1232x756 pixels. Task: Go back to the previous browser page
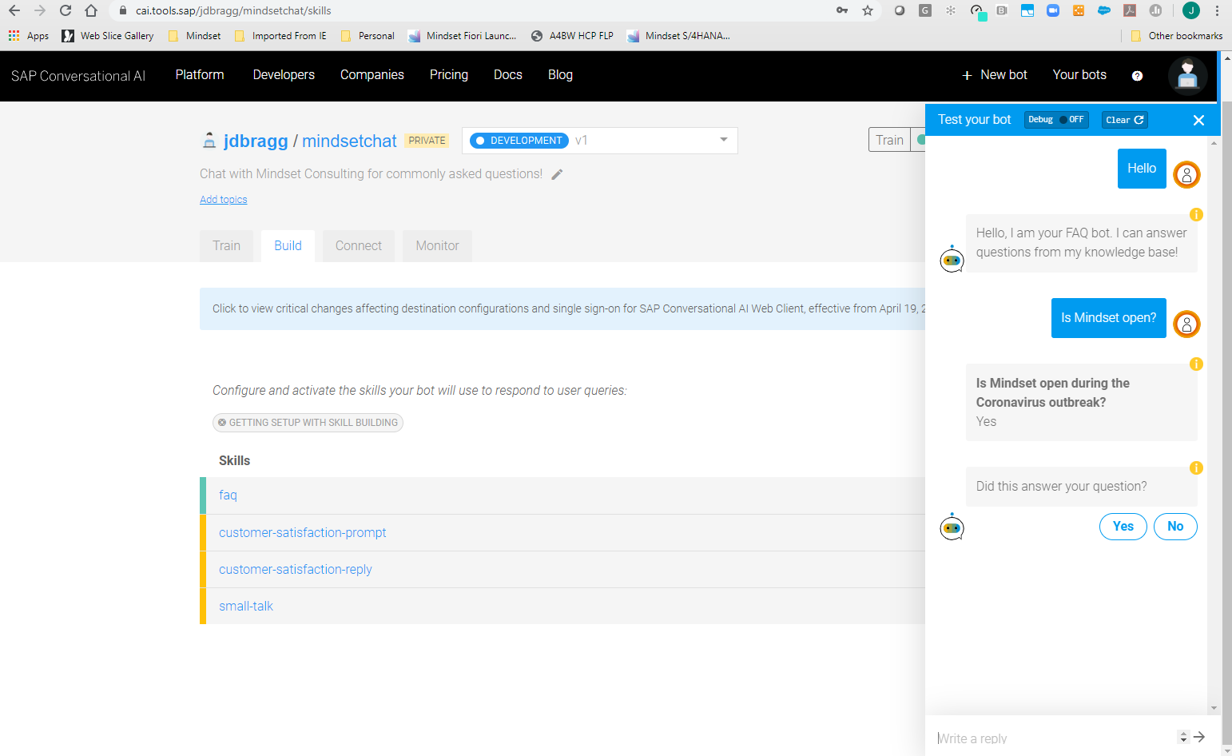[14, 10]
